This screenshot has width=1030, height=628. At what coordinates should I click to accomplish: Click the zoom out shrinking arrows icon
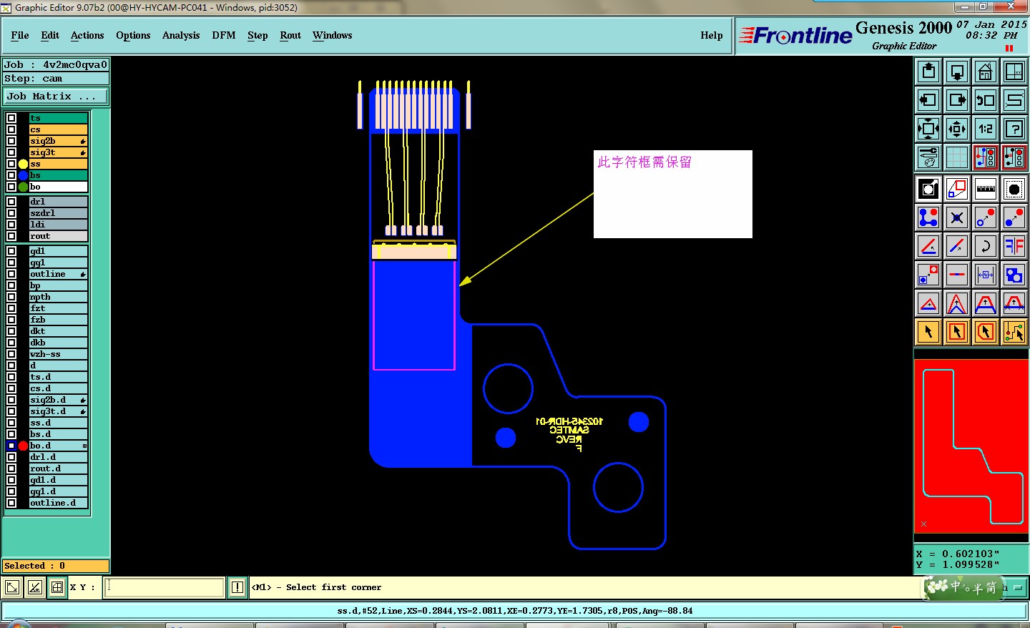tap(957, 129)
